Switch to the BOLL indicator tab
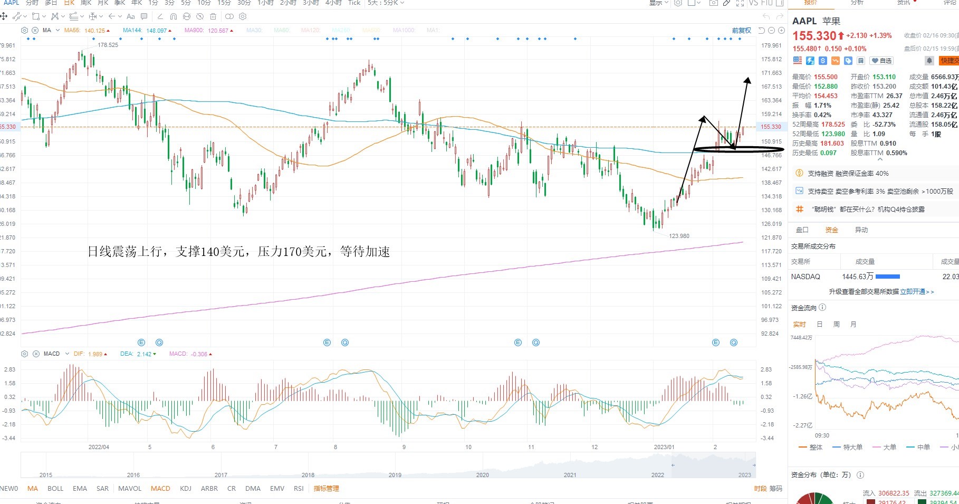The image size is (959, 504). coord(55,489)
